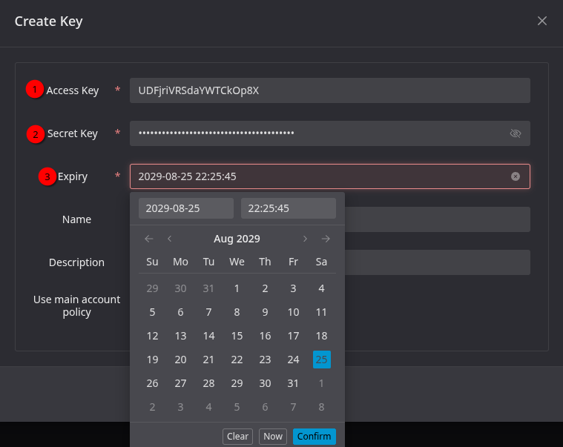
Task: Go to previous month chevron
Action: pyautogui.click(x=169, y=239)
